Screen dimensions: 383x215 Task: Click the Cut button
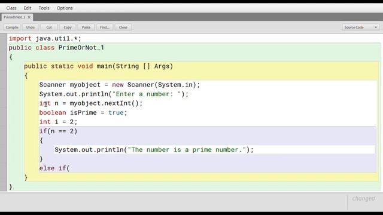coord(49,27)
